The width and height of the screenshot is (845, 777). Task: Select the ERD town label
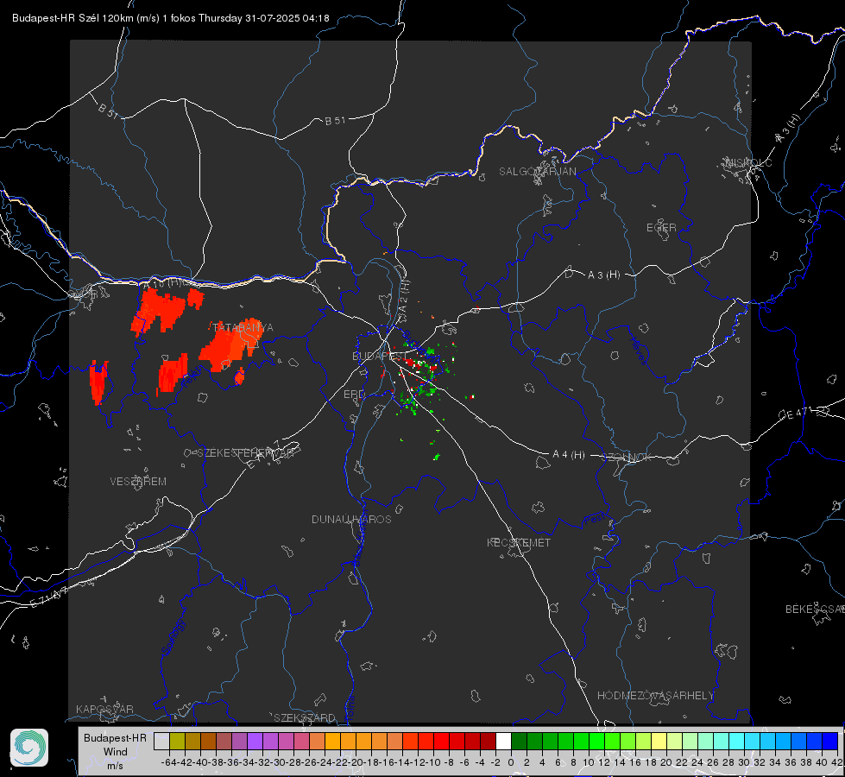pyautogui.click(x=354, y=395)
